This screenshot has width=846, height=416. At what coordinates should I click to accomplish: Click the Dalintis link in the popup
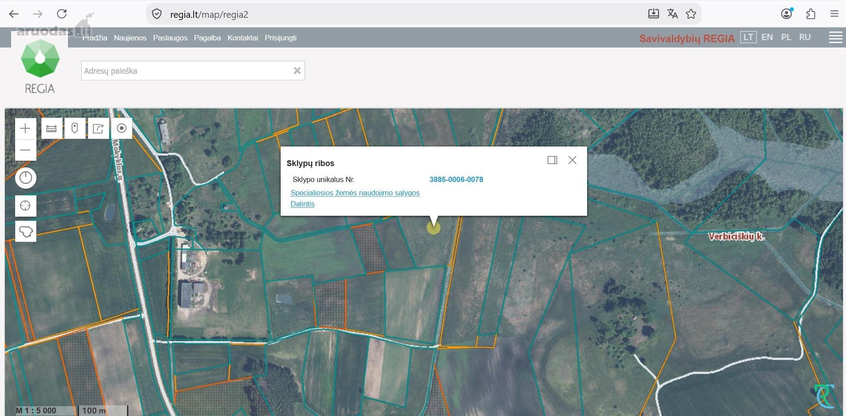(x=302, y=204)
